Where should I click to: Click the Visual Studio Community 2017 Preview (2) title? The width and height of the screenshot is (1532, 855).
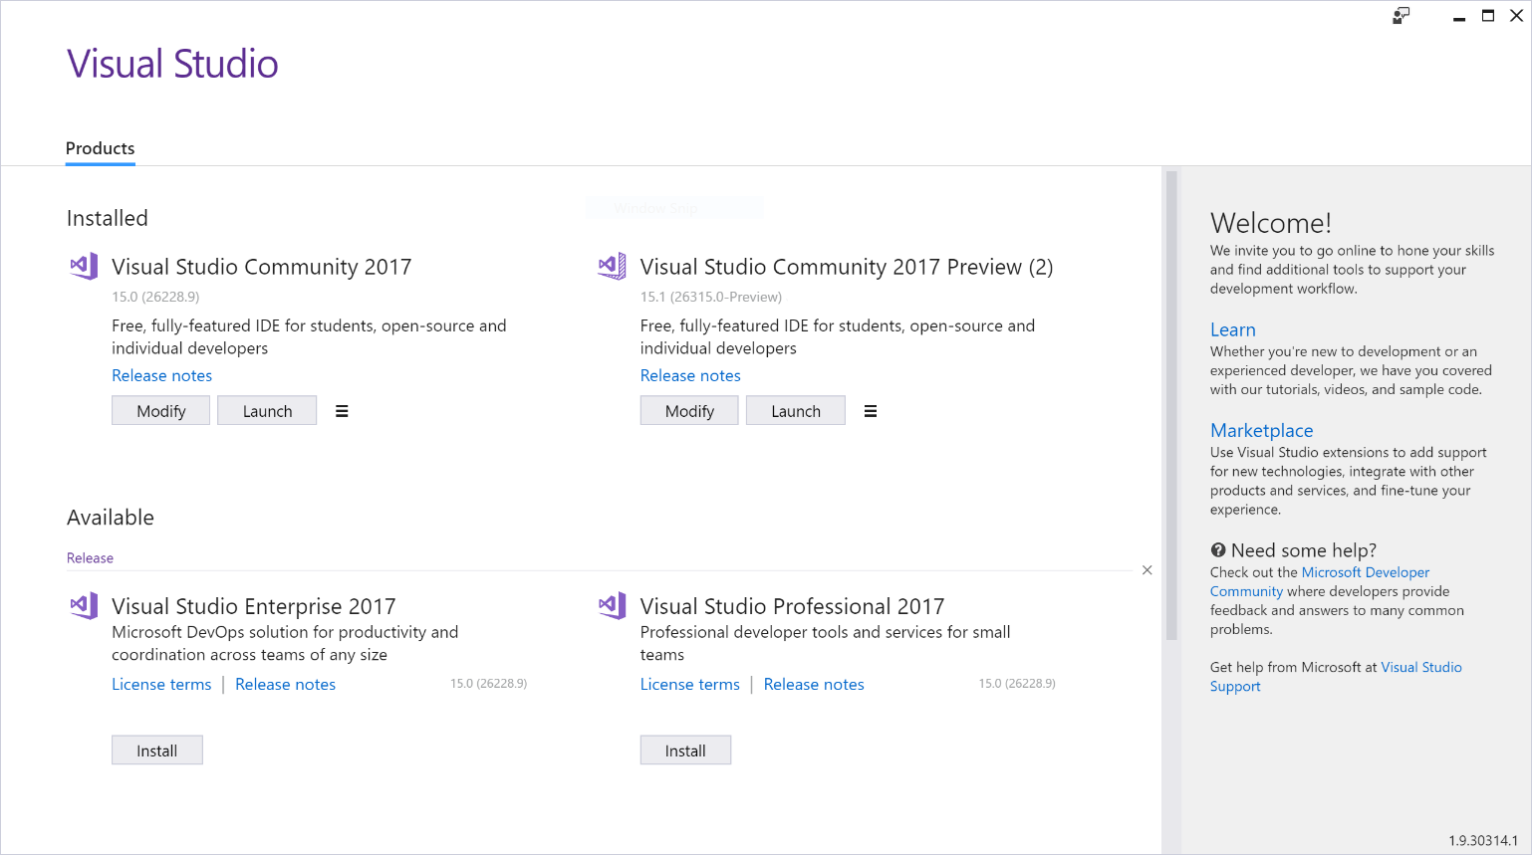click(847, 267)
